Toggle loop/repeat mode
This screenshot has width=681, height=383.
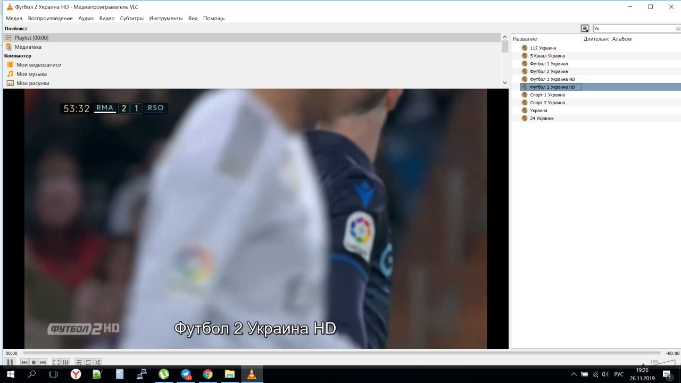88,362
